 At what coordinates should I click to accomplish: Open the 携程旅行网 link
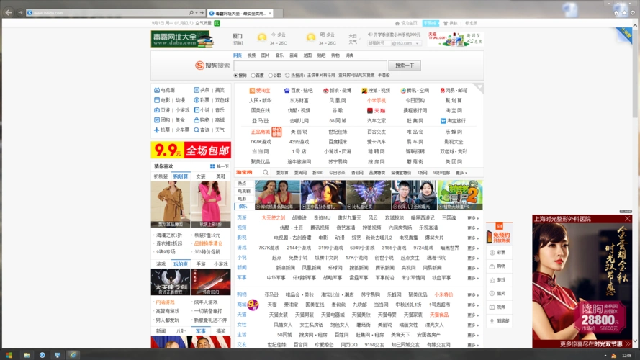click(415, 111)
